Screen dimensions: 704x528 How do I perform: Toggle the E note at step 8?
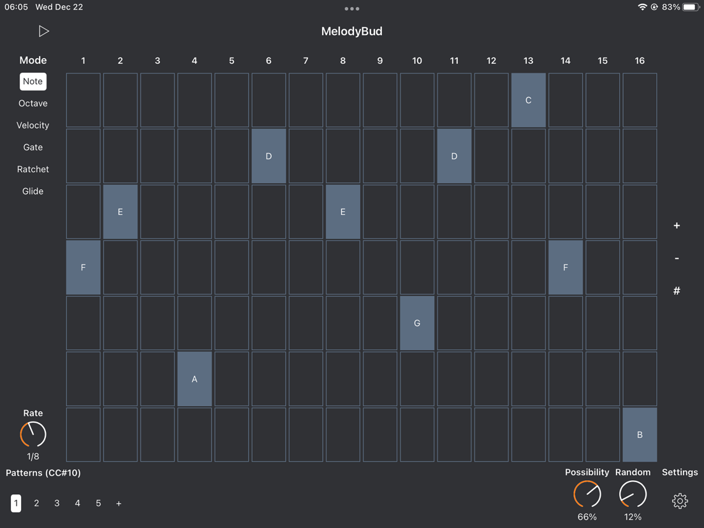pos(343,212)
